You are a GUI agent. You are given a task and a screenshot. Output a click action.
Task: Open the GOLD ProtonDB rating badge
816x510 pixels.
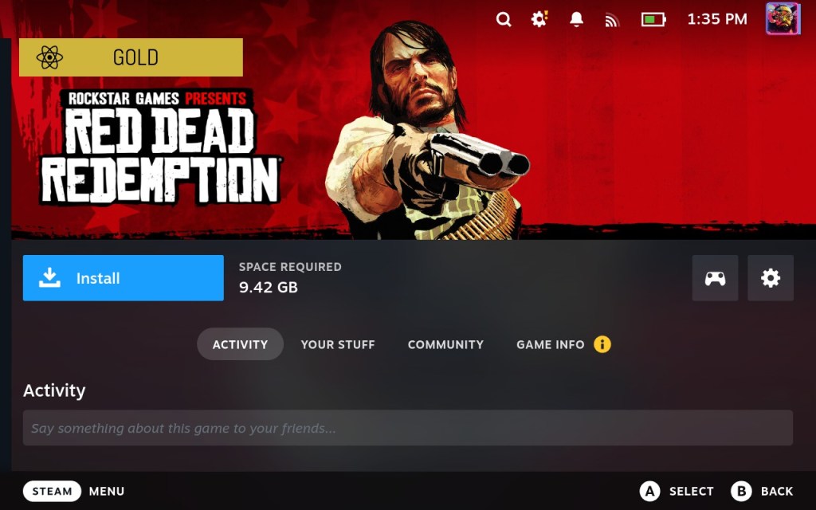131,57
